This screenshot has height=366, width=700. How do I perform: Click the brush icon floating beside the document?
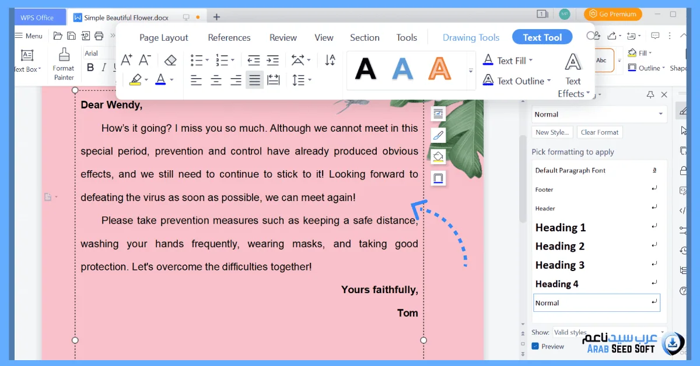click(x=438, y=135)
